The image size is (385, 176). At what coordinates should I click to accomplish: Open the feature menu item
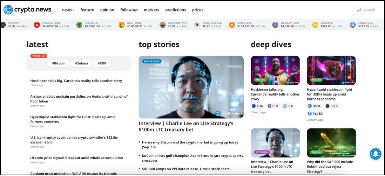(87, 10)
